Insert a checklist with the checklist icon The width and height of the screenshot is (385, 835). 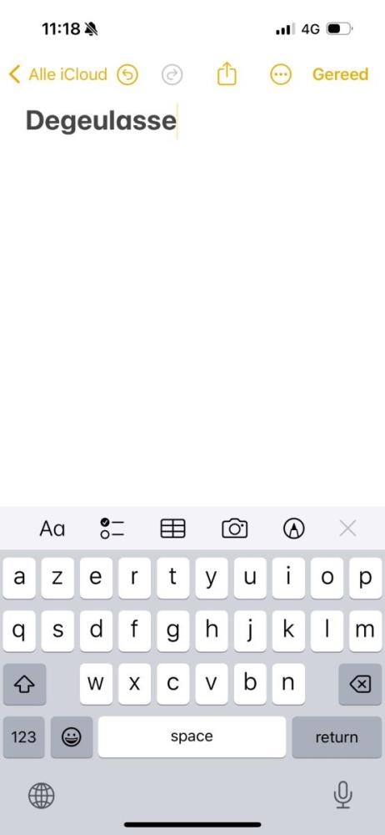(112, 529)
